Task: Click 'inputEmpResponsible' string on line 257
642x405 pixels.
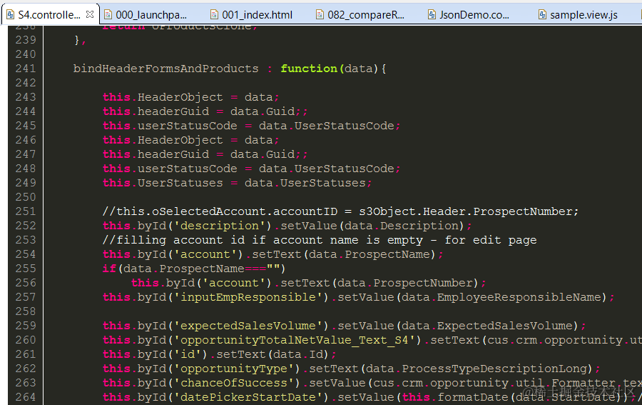Action: [x=248, y=297]
